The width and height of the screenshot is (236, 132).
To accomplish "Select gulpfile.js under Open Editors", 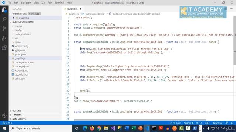I will coord(24,18).
